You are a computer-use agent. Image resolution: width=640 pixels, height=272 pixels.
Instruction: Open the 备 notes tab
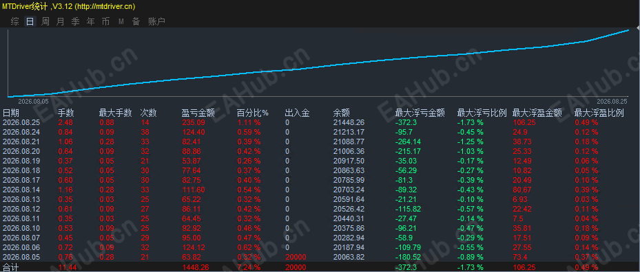click(x=136, y=21)
